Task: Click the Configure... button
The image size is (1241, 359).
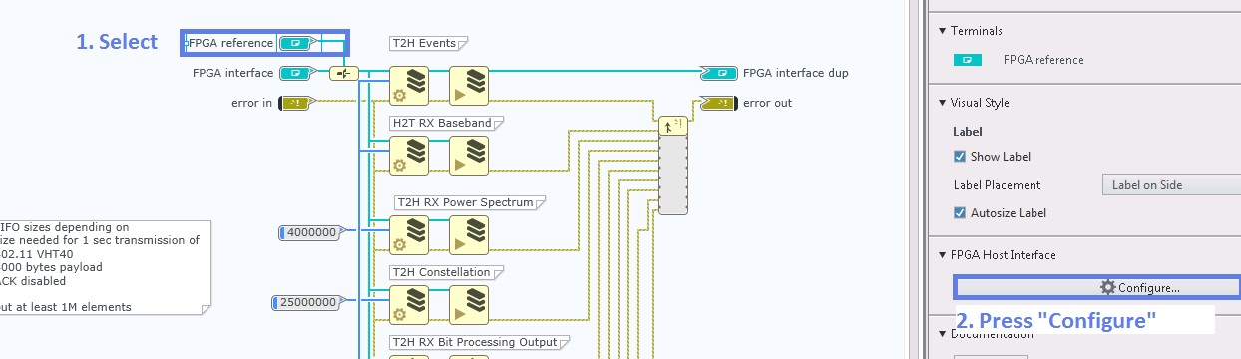Action: click(x=1097, y=287)
